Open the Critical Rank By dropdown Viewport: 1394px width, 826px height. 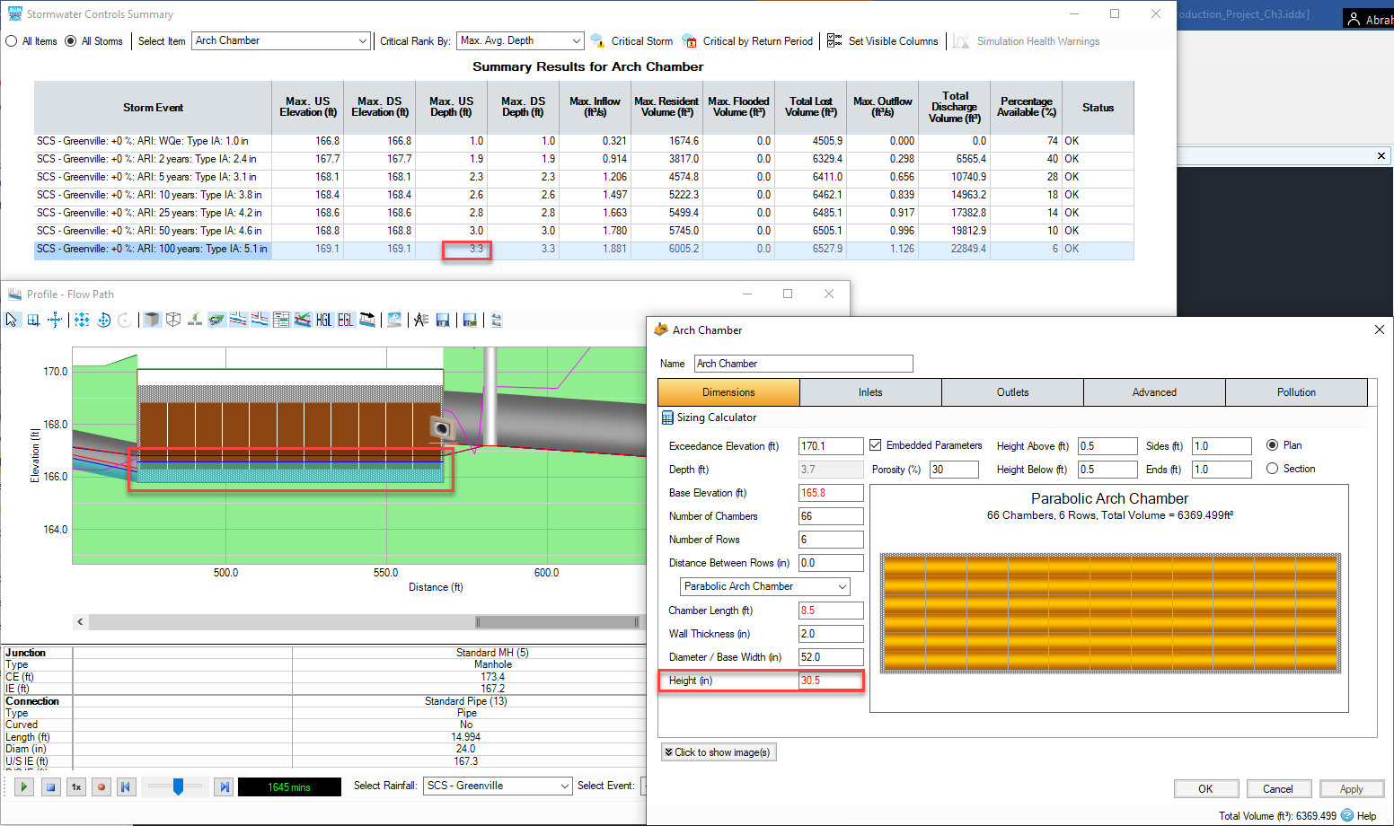click(x=576, y=41)
